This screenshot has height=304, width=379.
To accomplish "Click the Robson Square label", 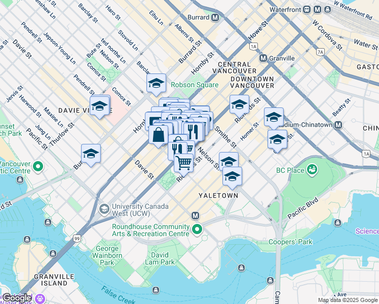I will point(195,85).
